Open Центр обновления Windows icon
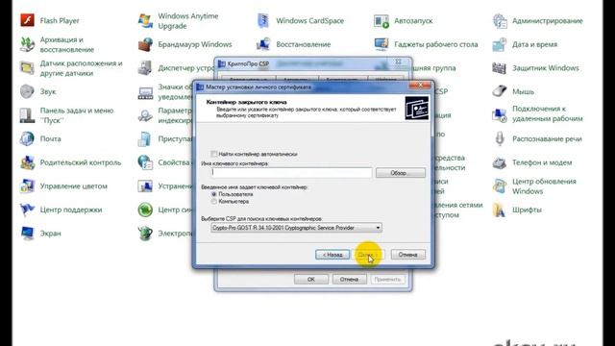The image size is (615, 346). click(500, 185)
